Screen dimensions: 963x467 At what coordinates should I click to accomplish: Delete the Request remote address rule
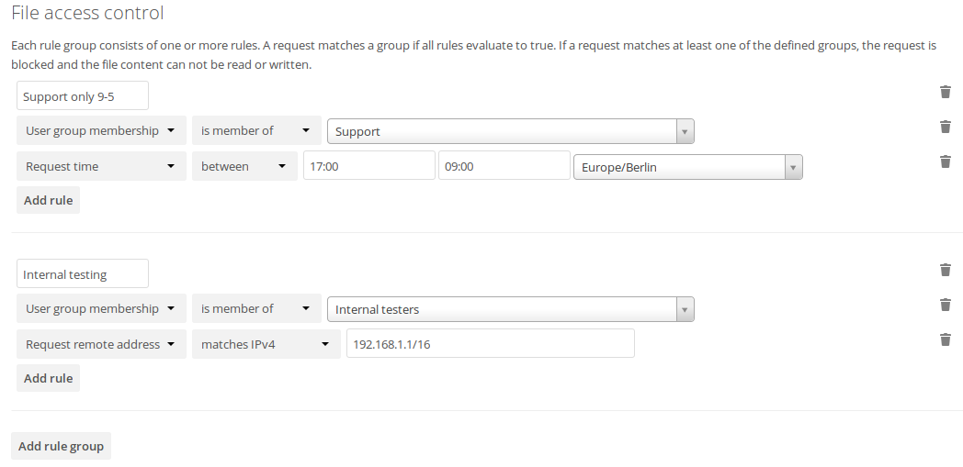(945, 339)
